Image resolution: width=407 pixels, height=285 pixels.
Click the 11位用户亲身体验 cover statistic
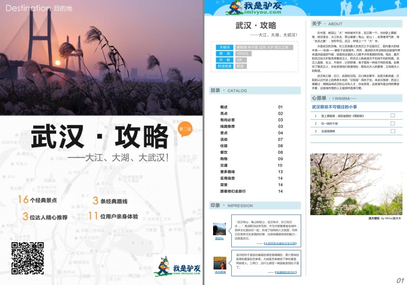click(x=113, y=216)
